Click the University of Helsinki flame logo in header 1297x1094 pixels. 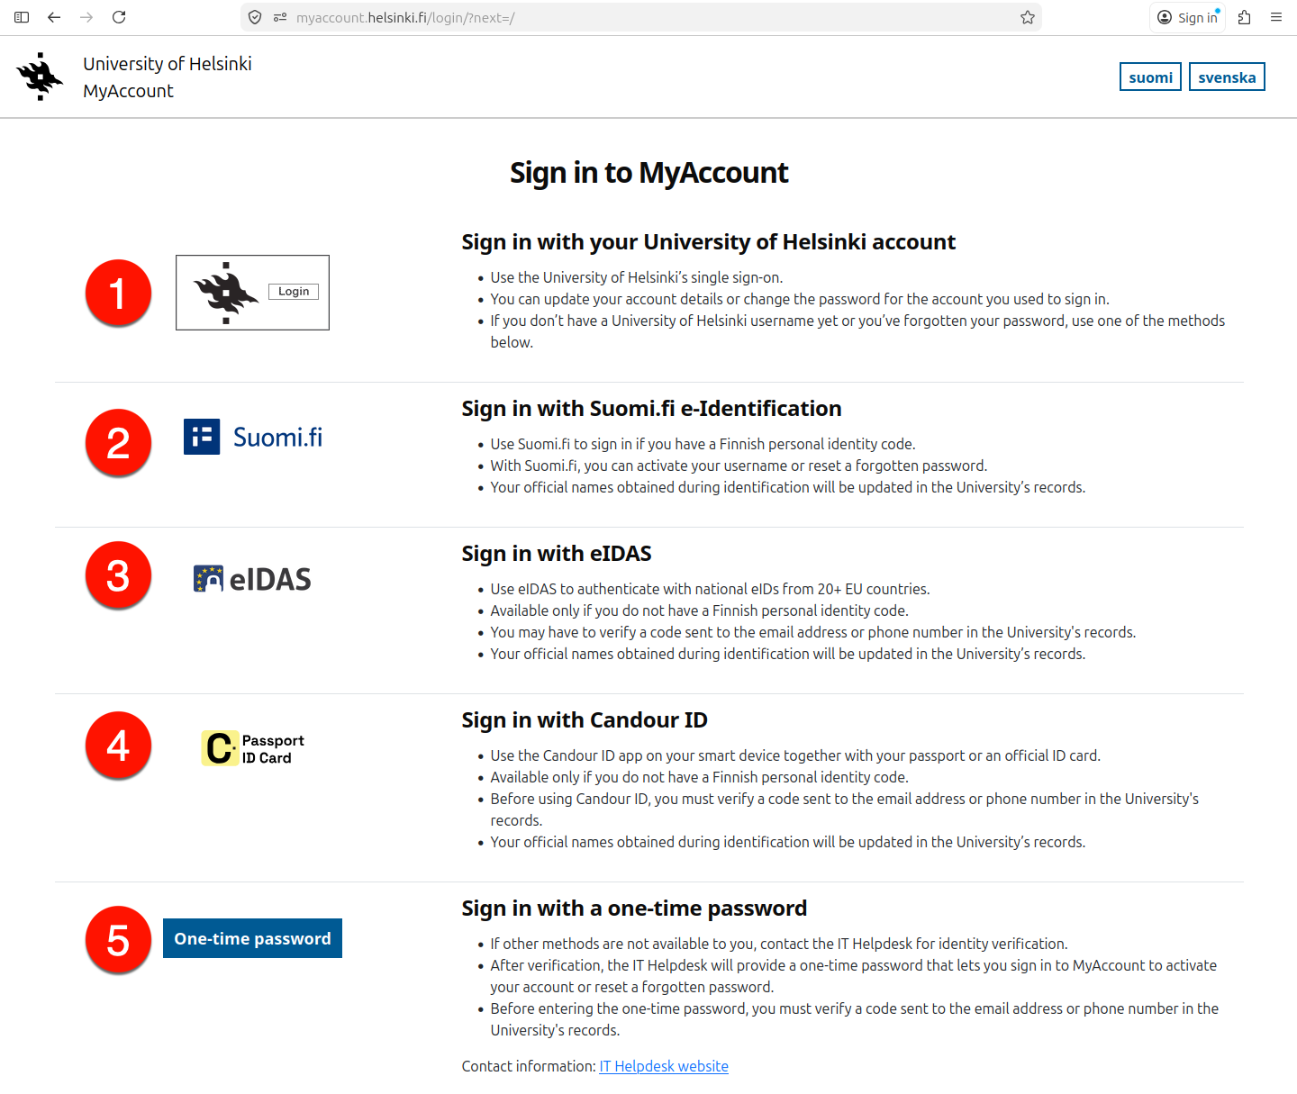coord(40,77)
